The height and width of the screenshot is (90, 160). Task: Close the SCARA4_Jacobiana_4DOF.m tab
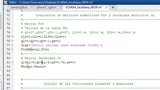tap(106, 7)
